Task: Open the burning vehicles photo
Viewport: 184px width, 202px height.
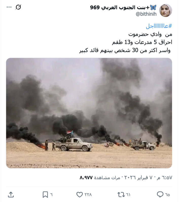Action: tap(89, 113)
